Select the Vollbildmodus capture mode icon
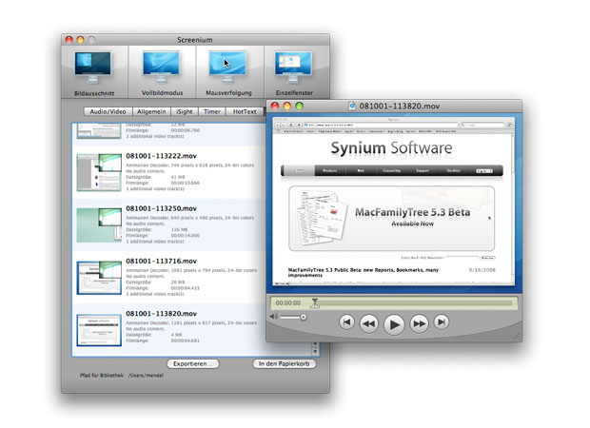 [161, 68]
